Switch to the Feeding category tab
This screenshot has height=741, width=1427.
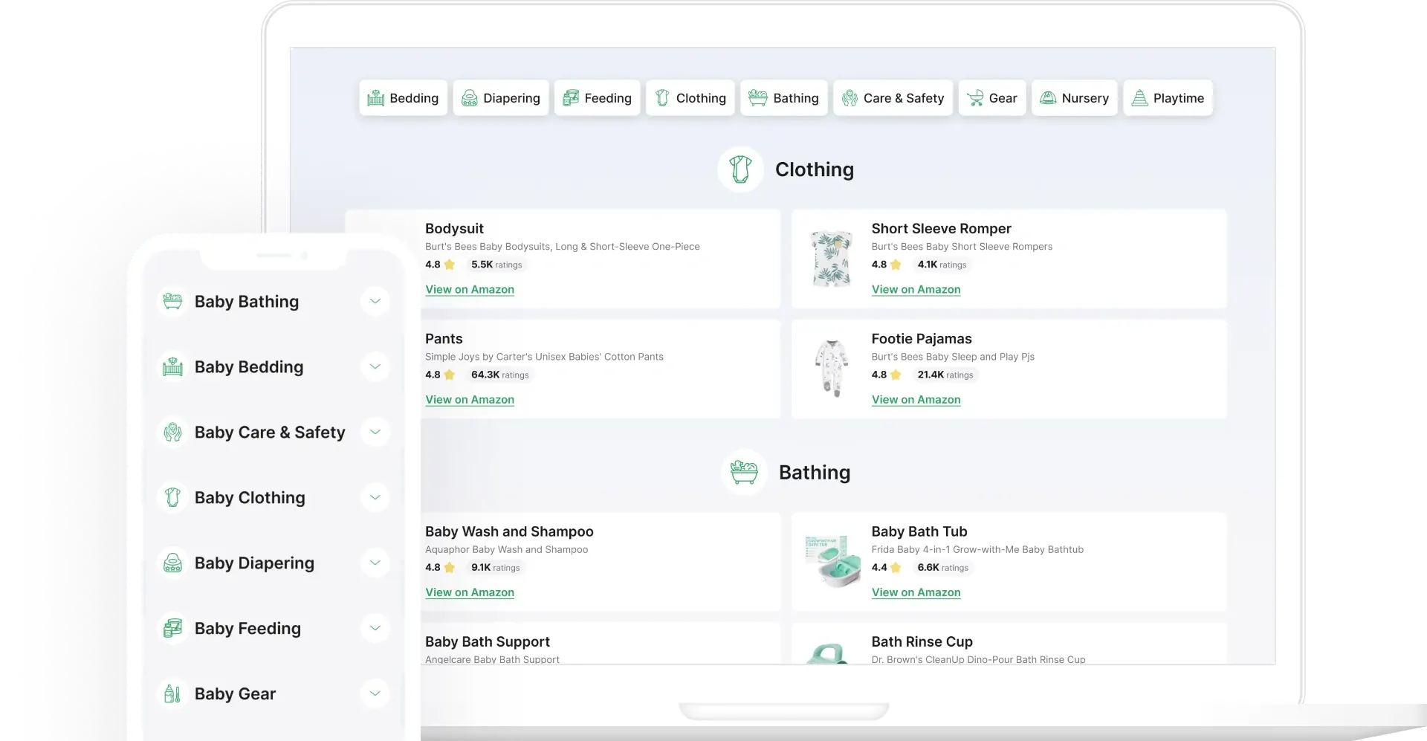click(x=598, y=98)
